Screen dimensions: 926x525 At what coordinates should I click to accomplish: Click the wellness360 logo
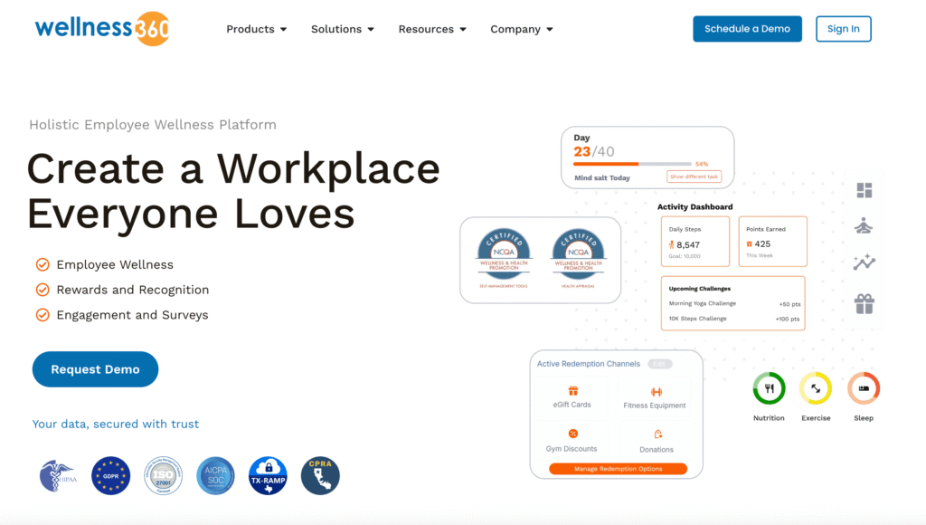(102, 28)
